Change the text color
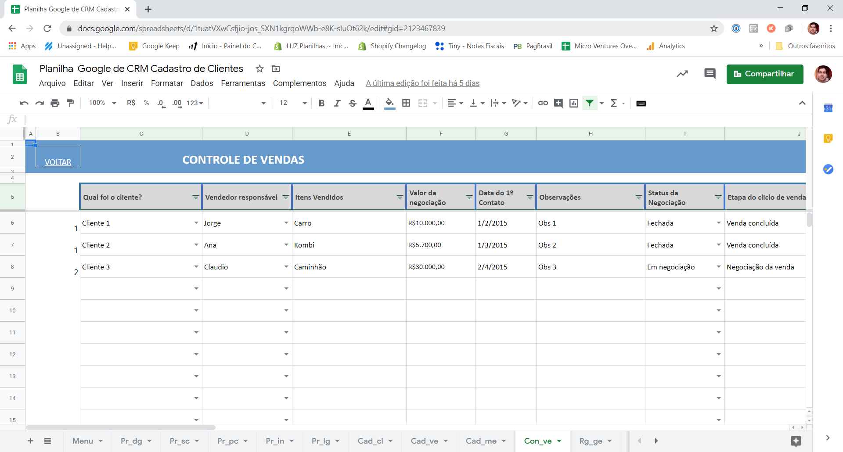The height and width of the screenshot is (452, 843). tap(368, 103)
